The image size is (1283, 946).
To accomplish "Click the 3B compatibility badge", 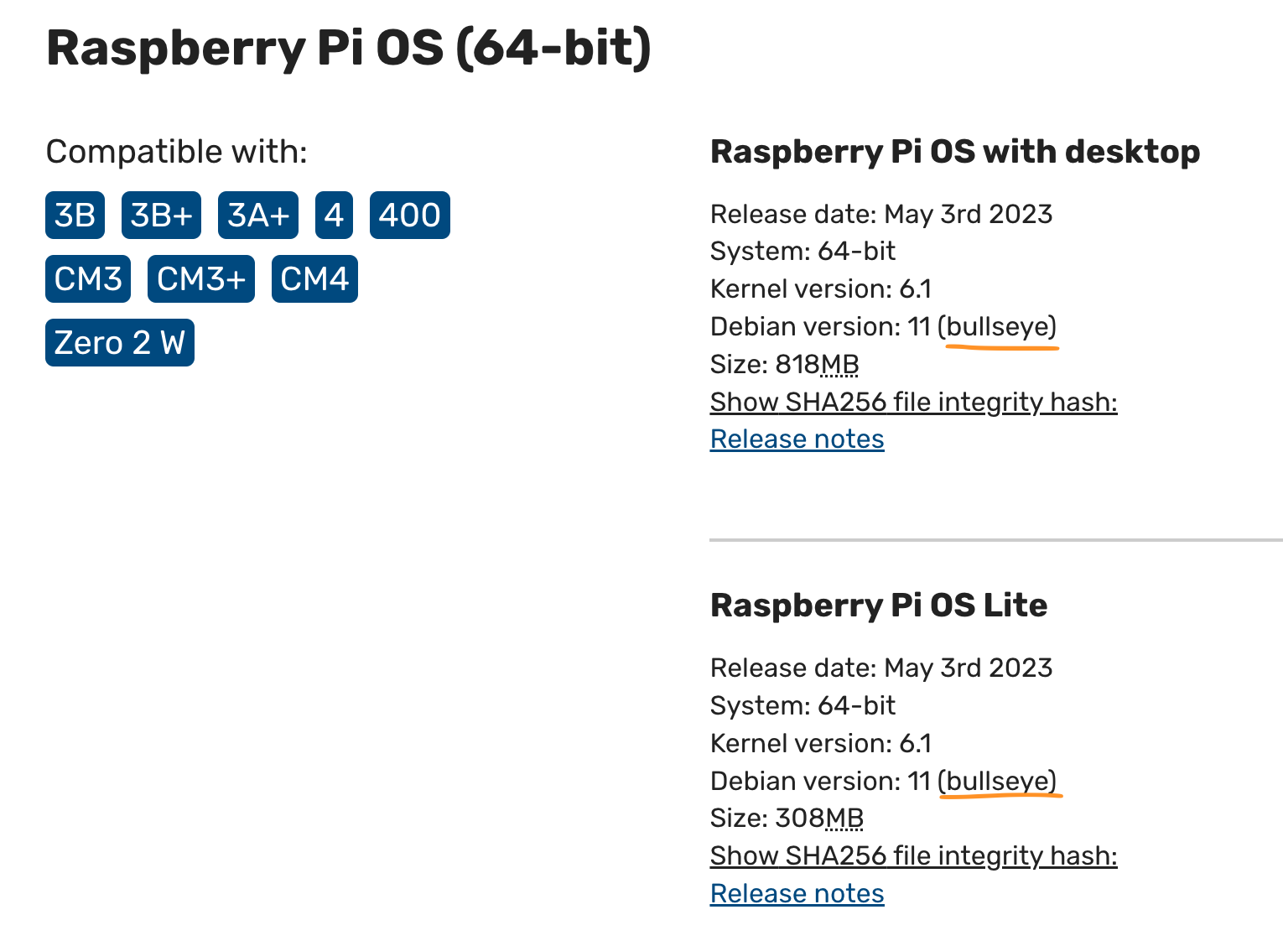I will click(x=75, y=216).
